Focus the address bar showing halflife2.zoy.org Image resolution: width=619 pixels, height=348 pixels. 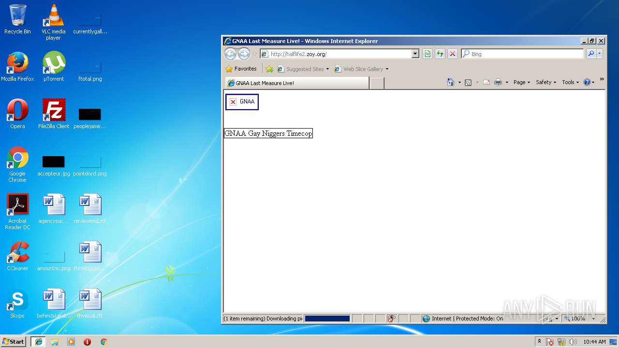pyautogui.click(x=335, y=54)
